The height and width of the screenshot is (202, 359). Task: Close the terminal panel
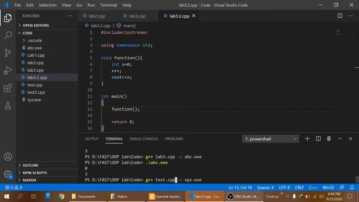(x=351, y=139)
